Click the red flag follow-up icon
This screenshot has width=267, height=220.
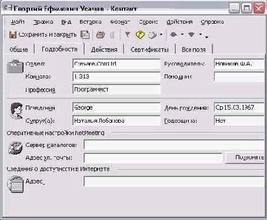point(128,35)
